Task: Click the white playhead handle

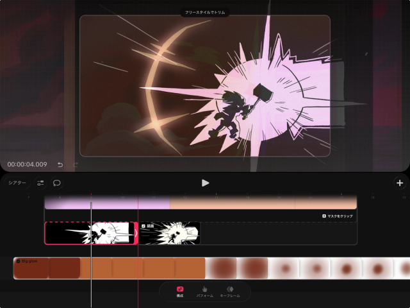Action: pyautogui.click(x=91, y=203)
